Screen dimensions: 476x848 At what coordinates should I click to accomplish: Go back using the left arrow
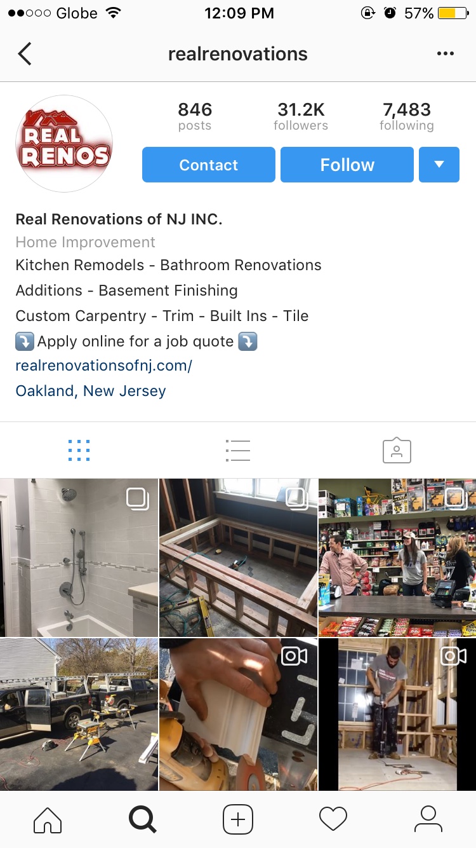(x=25, y=54)
